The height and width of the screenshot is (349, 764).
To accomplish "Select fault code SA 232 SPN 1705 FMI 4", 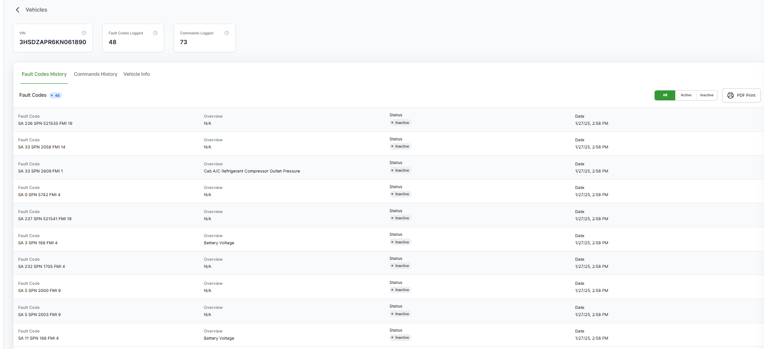I will point(42,267).
